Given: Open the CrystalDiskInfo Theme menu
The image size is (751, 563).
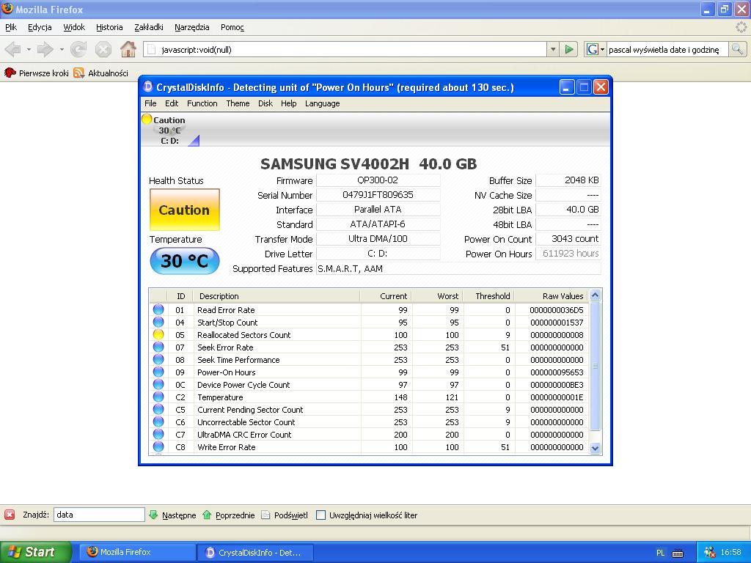Looking at the screenshot, I should pyautogui.click(x=238, y=103).
